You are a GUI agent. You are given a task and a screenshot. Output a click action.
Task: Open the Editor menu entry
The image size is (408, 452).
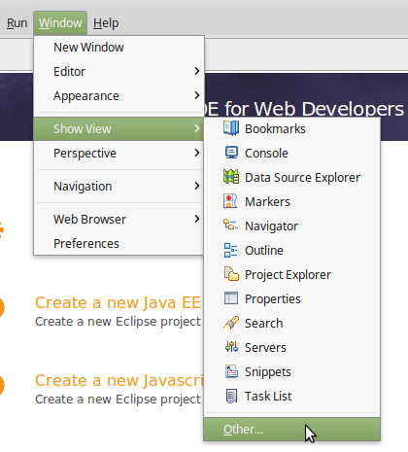tap(119, 71)
